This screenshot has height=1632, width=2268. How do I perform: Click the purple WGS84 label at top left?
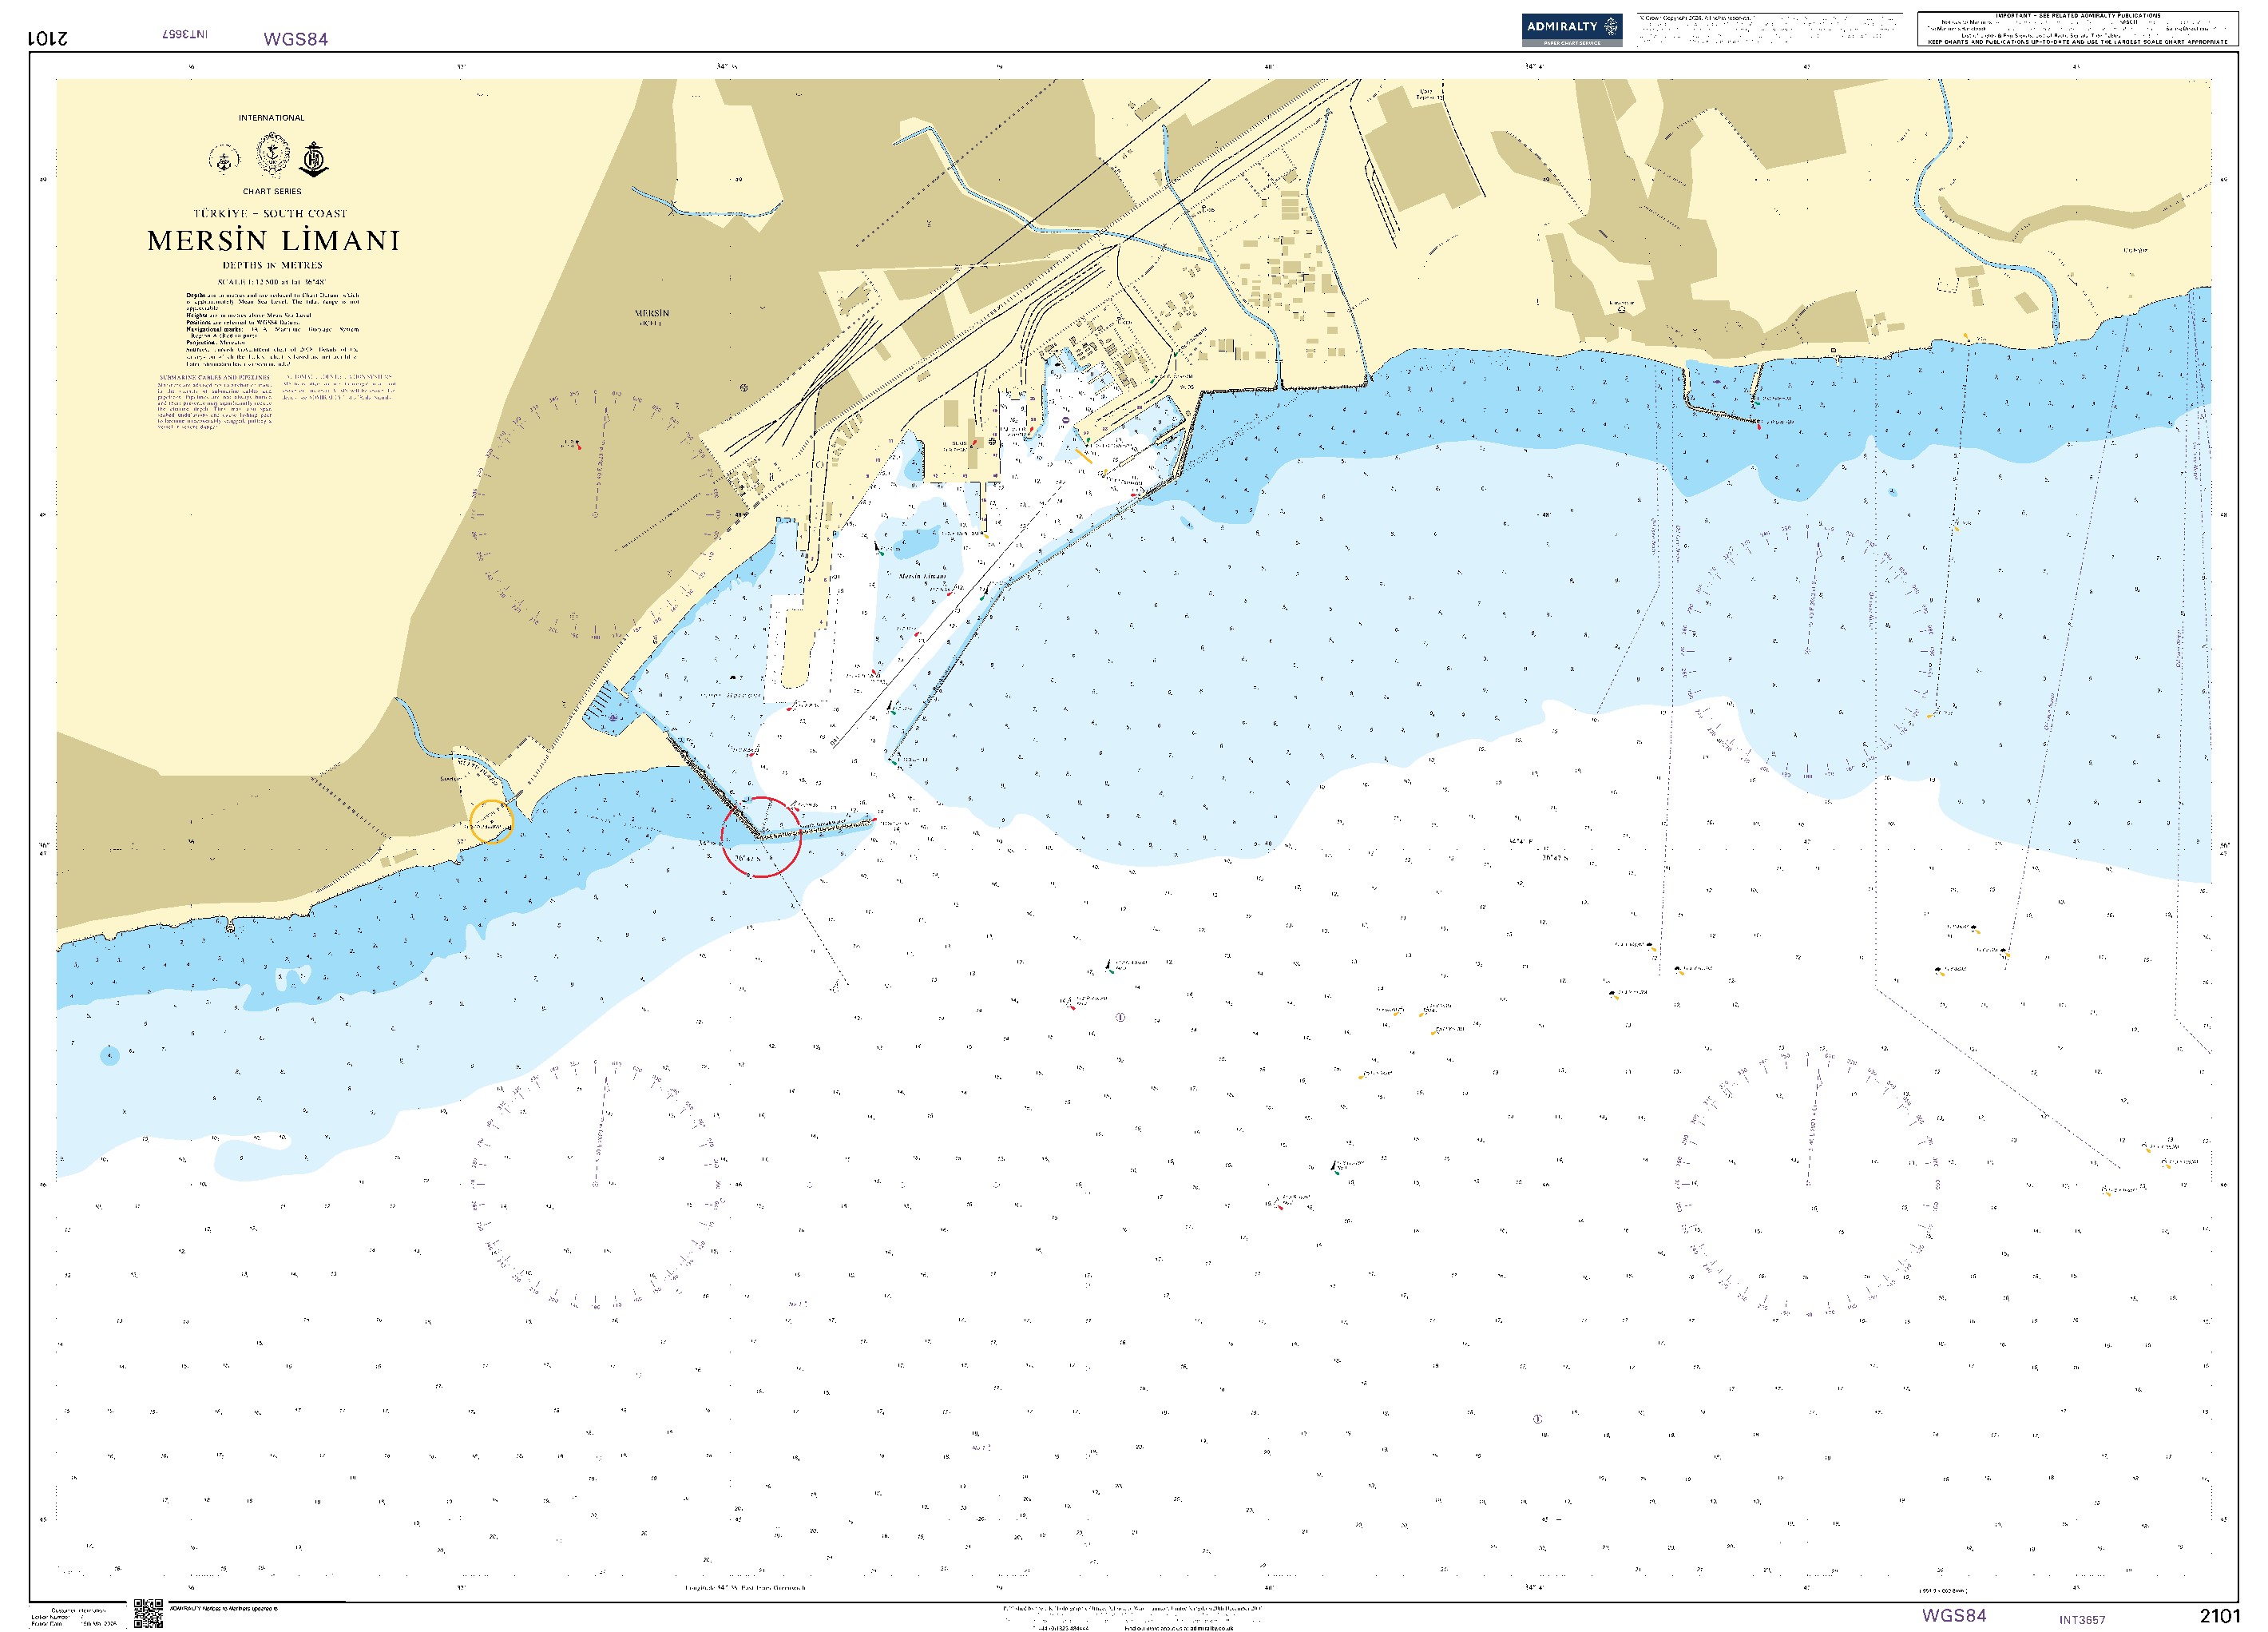pos(296,39)
